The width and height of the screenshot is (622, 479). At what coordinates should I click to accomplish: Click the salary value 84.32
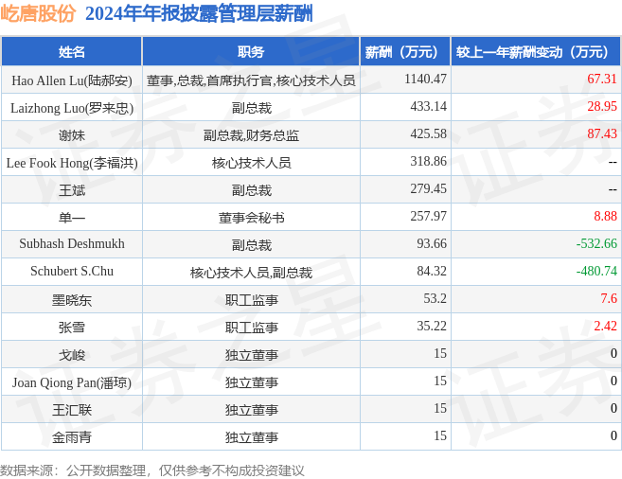click(x=432, y=271)
